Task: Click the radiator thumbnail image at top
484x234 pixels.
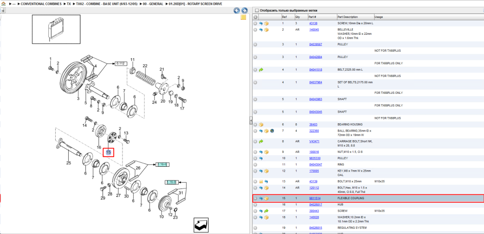Action: click(56, 29)
